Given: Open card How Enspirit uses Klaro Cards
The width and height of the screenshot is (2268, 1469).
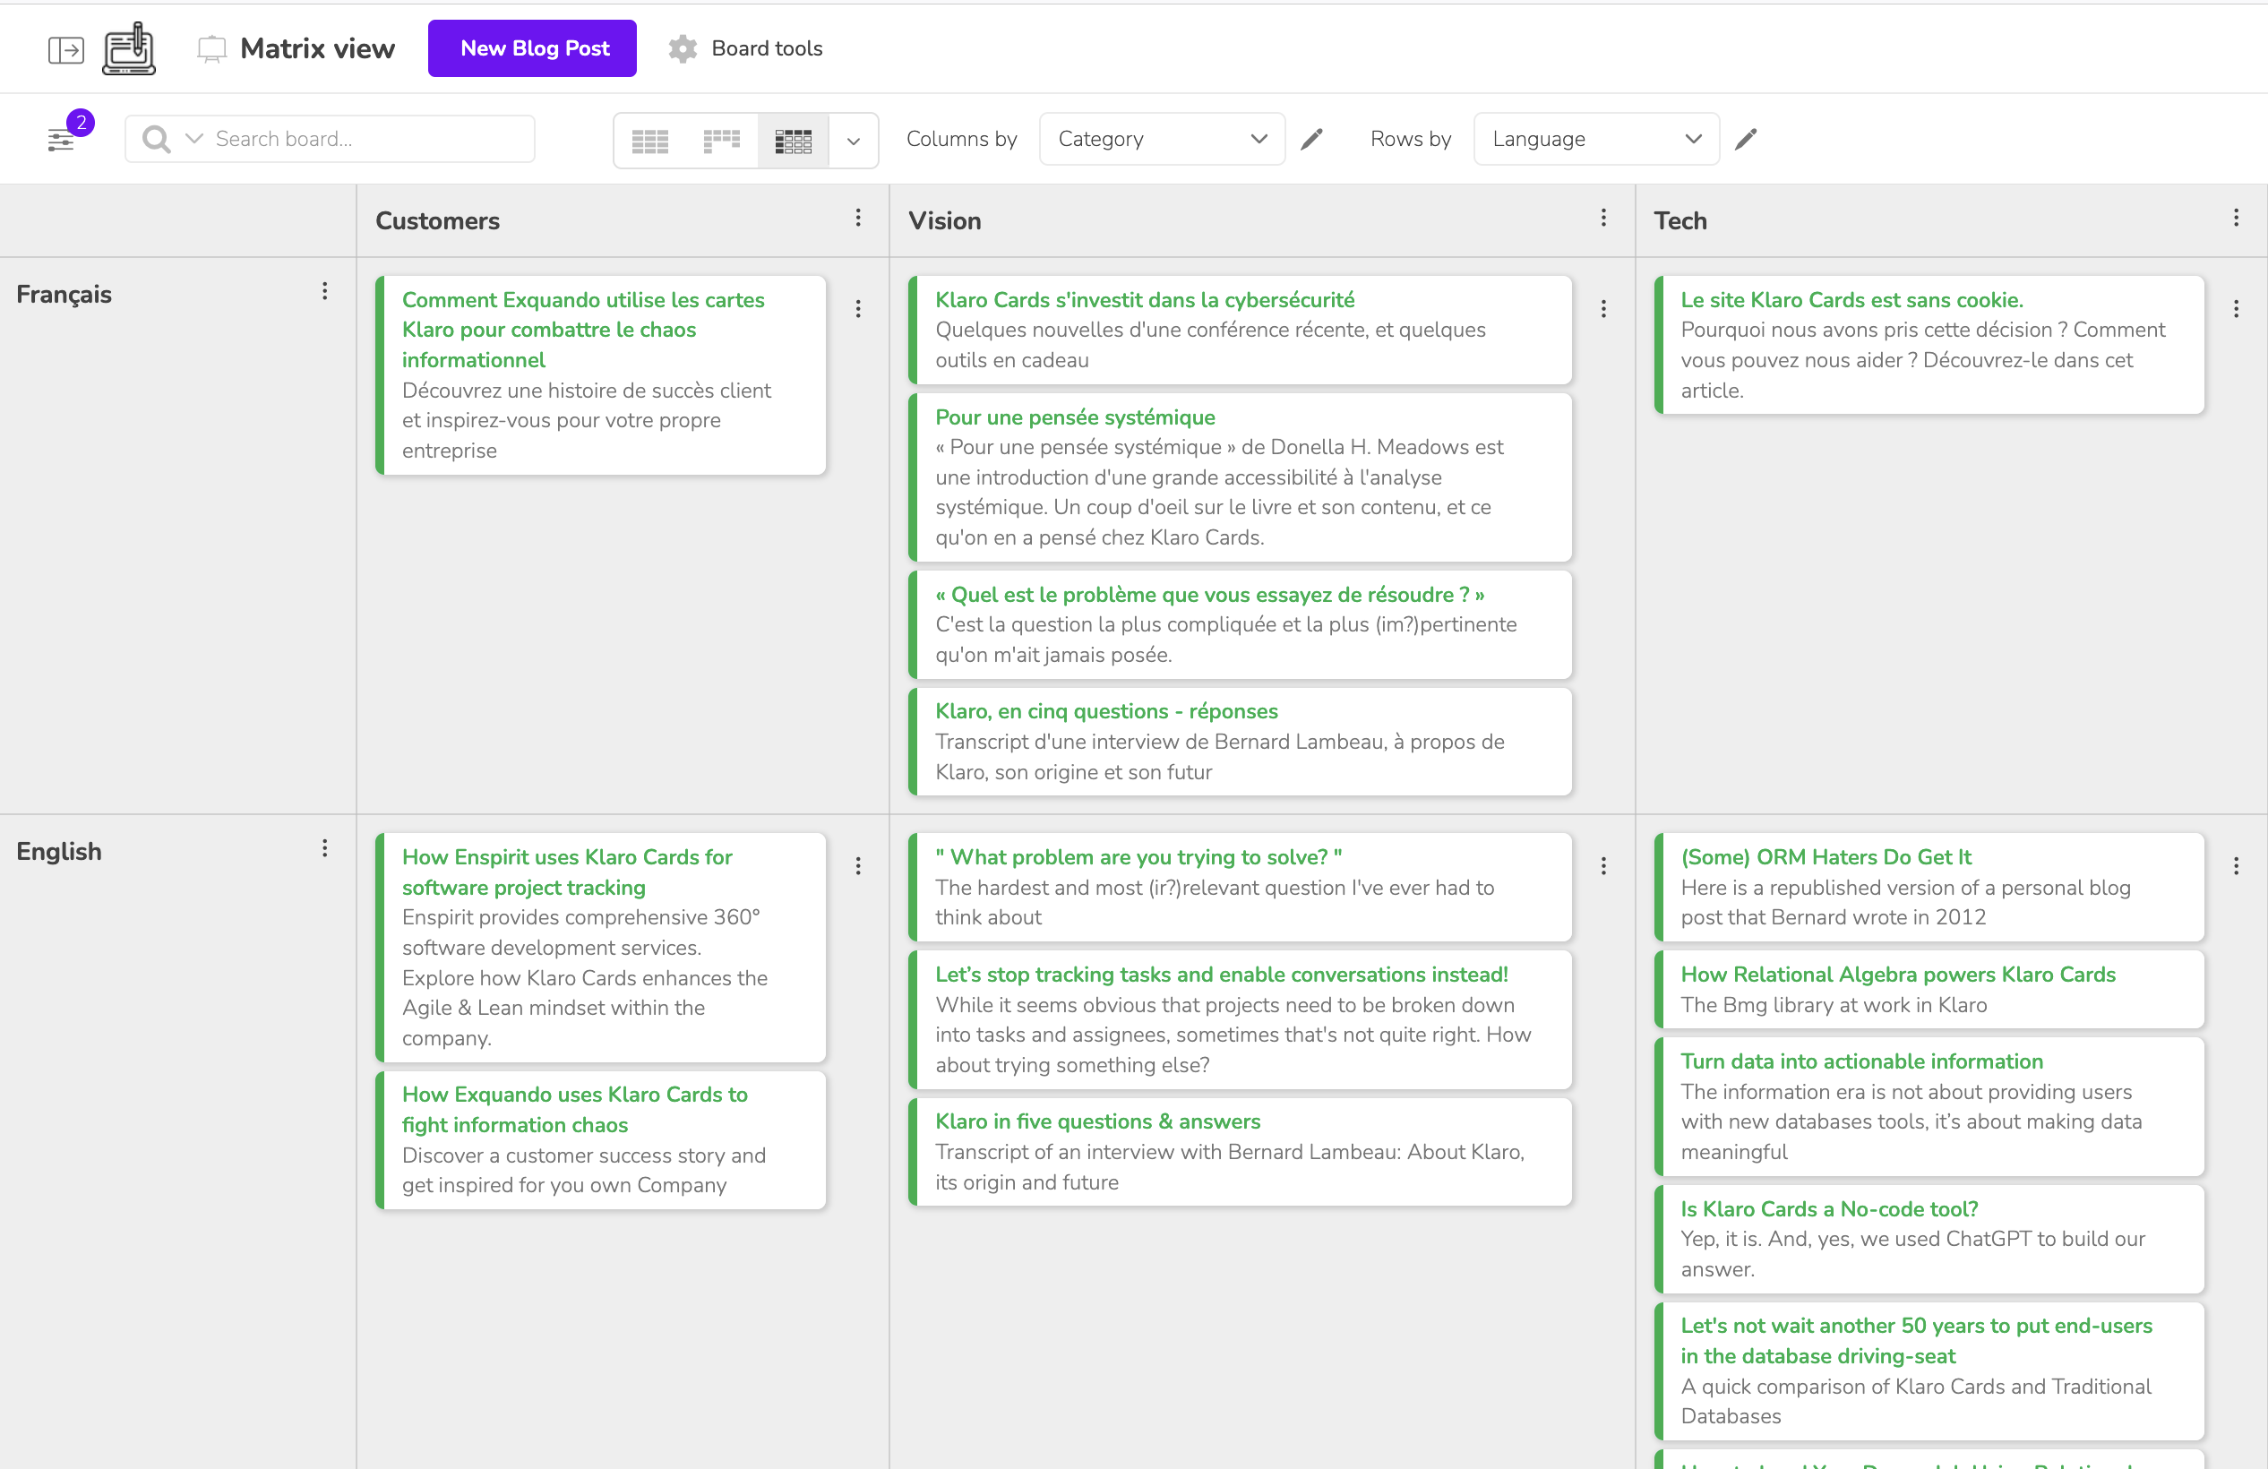Looking at the screenshot, I should (600, 948).
